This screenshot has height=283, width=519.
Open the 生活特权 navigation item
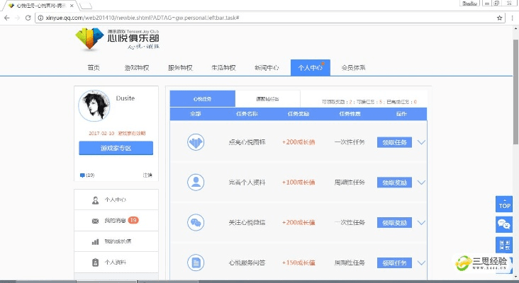point(223,68)
